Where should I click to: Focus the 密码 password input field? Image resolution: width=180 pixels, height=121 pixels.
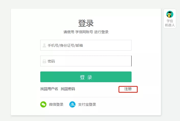tap(86, 61)
